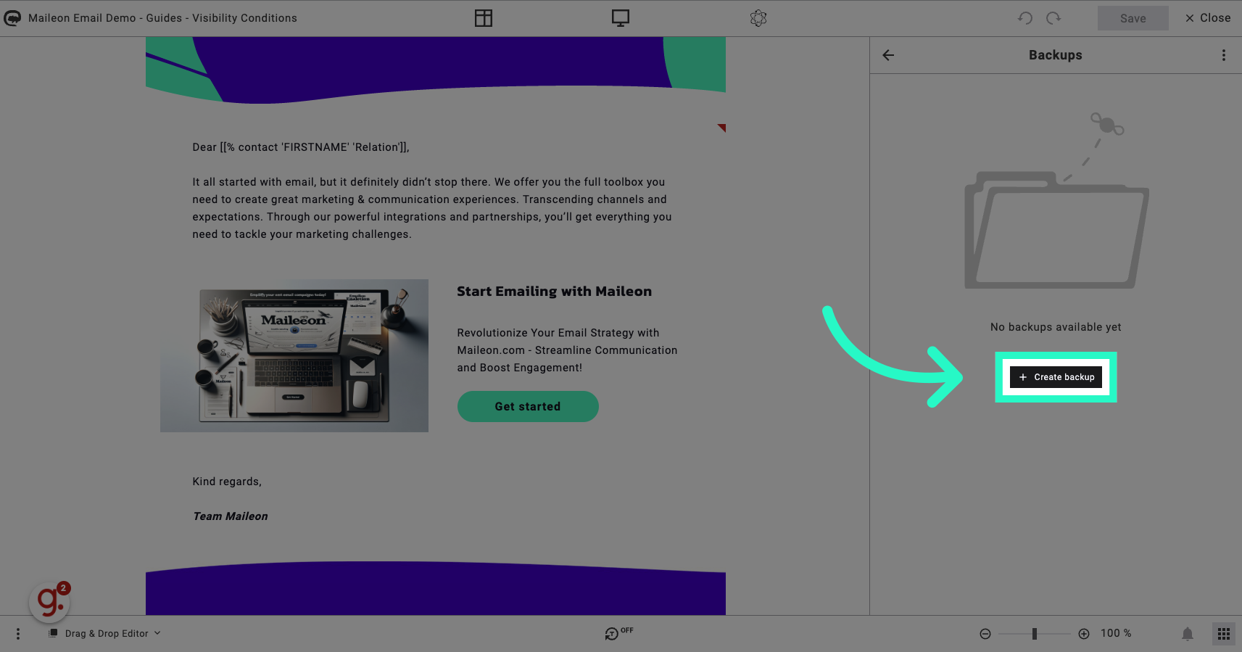Click 'No backups available yet' message
The width and height of the screenshot is (1242, 652).
[x=1056, y=327]
